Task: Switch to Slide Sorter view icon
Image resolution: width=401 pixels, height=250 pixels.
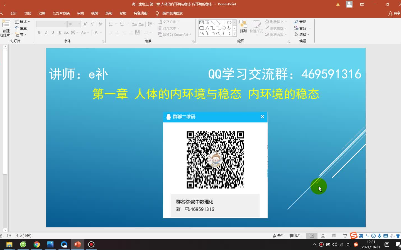Action: (x=323, y=236)
